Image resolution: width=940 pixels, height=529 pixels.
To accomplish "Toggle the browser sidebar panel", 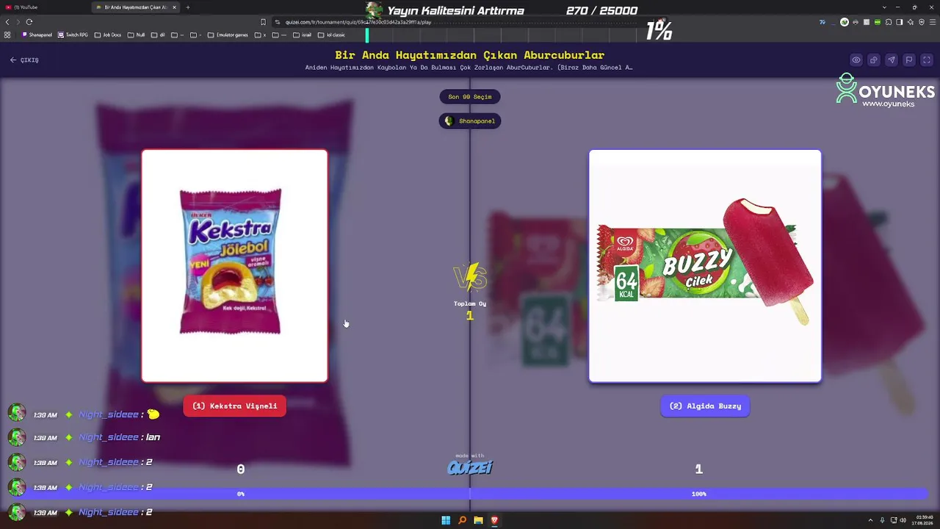I will 900,22.
